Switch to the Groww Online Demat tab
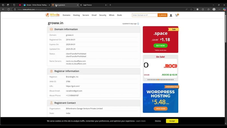Image resolution: width=227 pixels, height=128 pixels. point(37,5)
